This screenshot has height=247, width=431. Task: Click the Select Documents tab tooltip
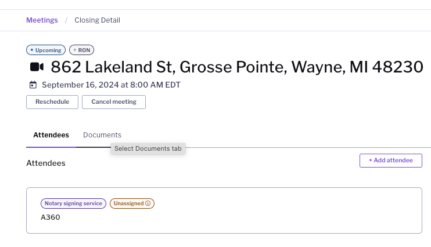[x=148, y=149]
